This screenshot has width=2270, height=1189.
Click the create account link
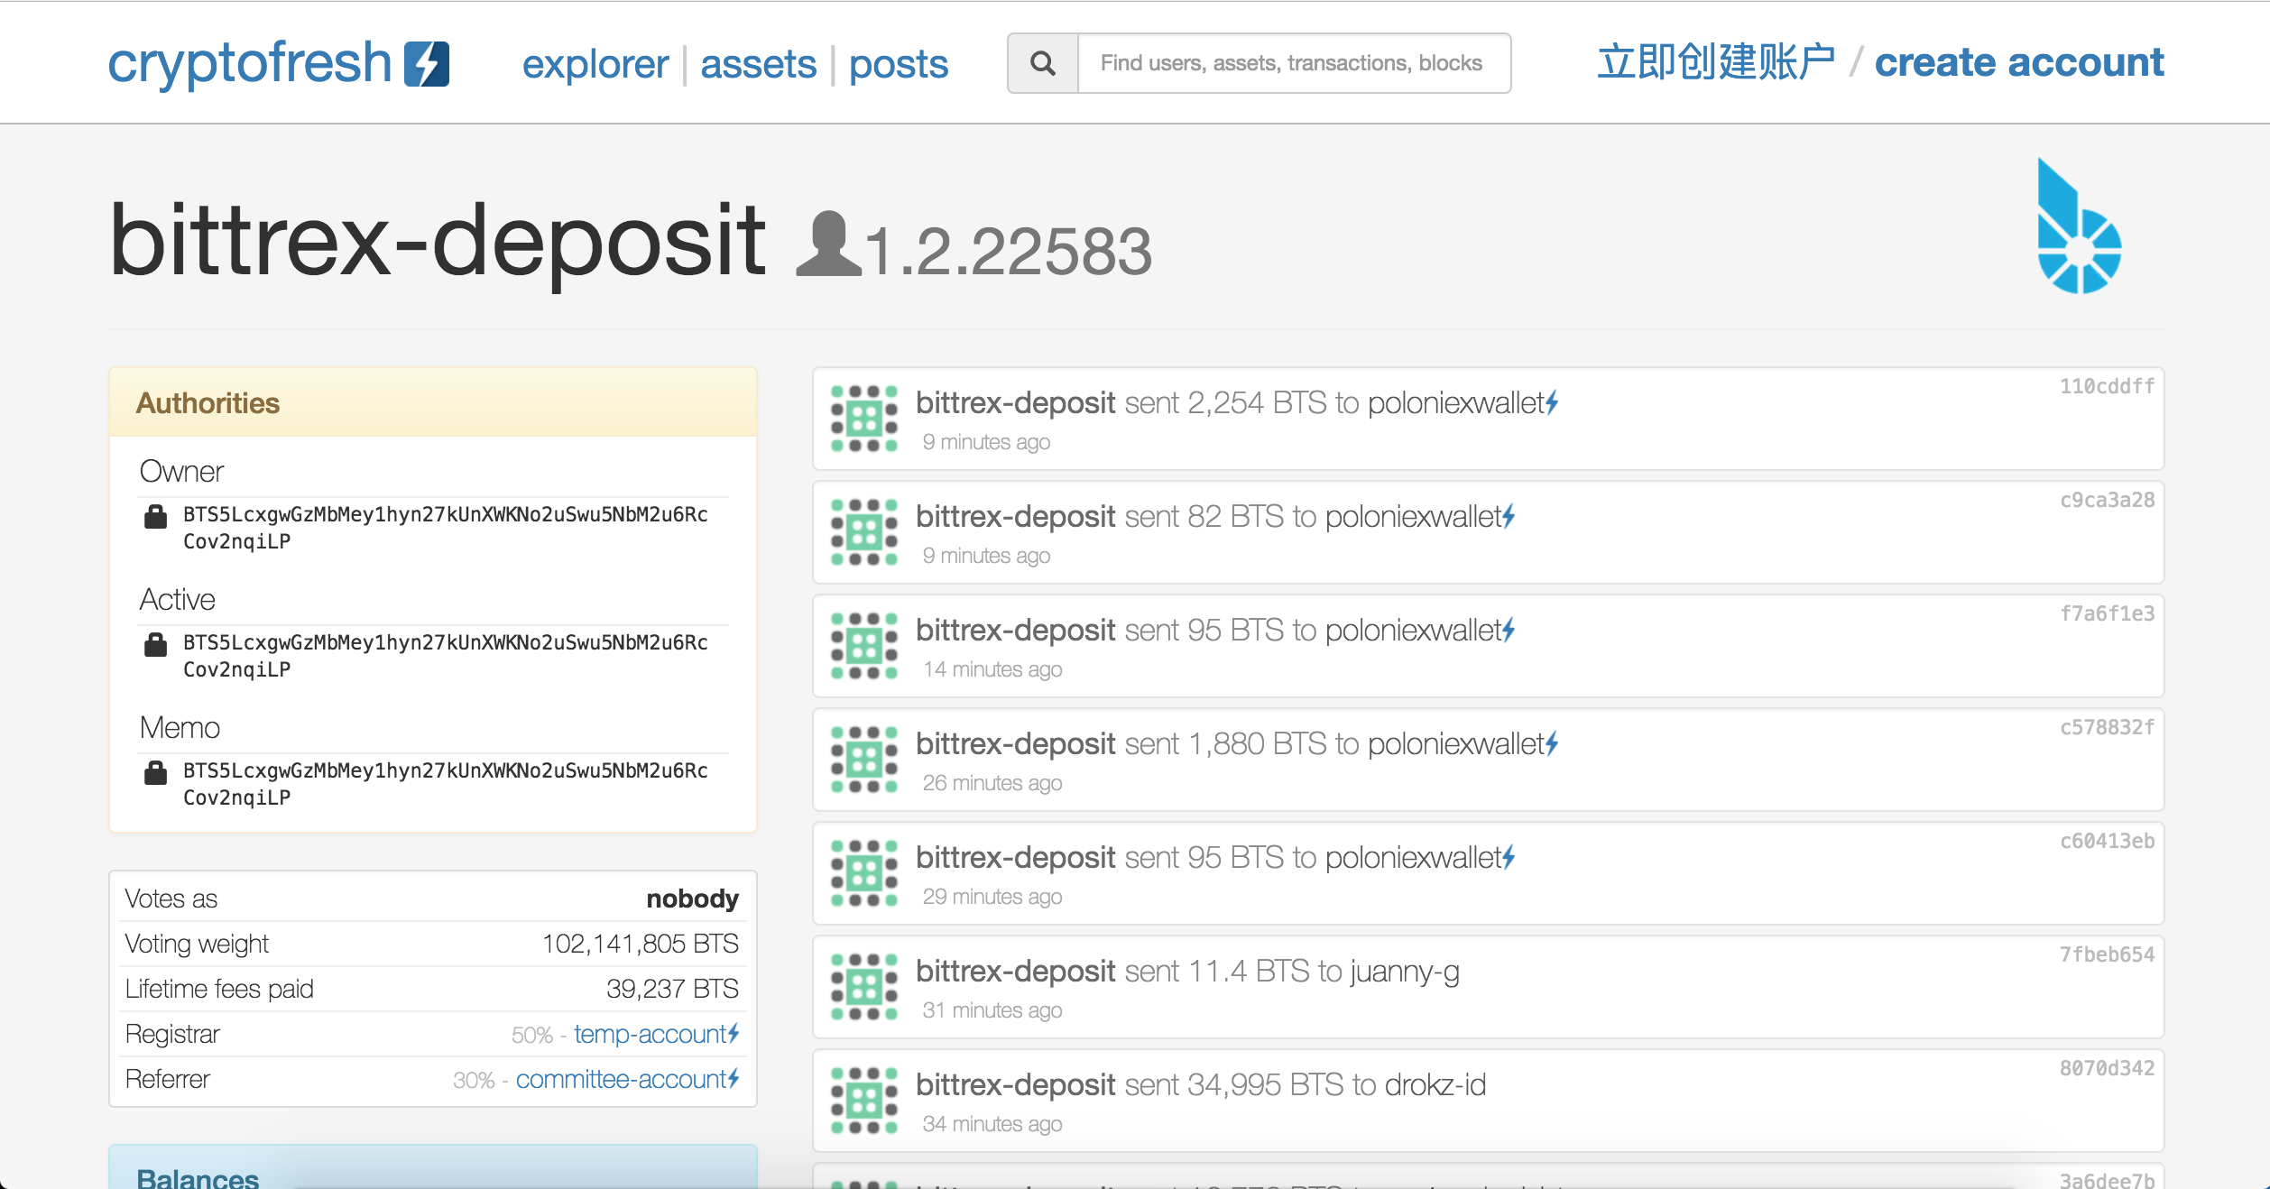tap(2019, 62)
